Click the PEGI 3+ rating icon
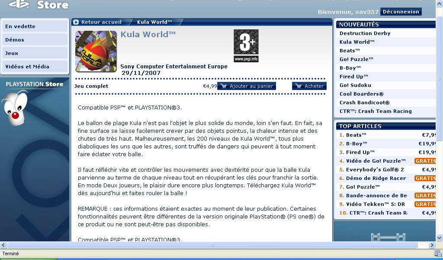443x260 pixels. coord(246,46)
